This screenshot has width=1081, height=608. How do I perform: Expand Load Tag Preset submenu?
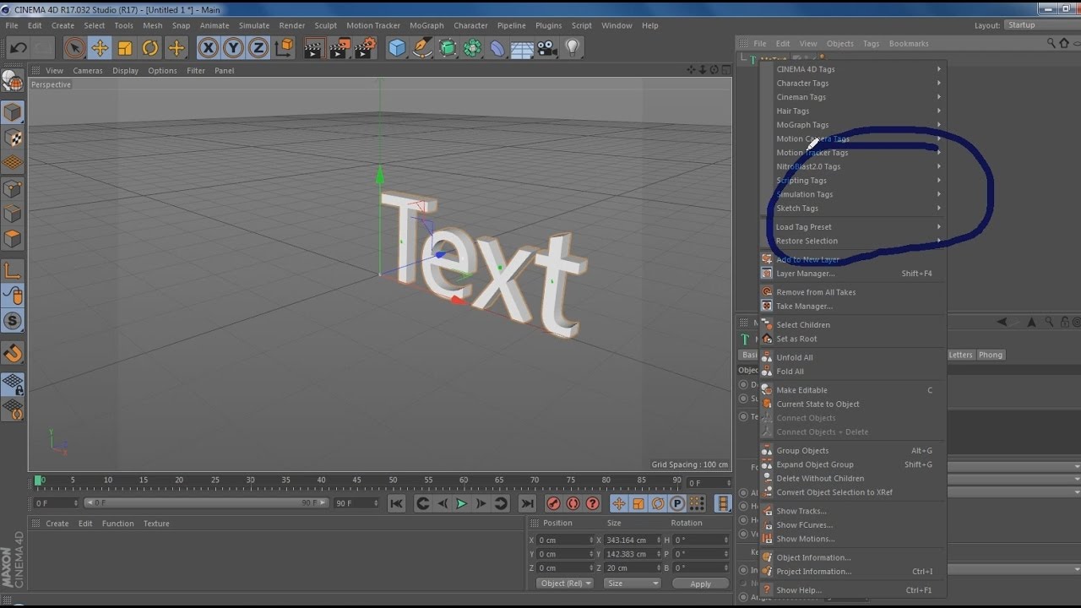click(854, 227)
